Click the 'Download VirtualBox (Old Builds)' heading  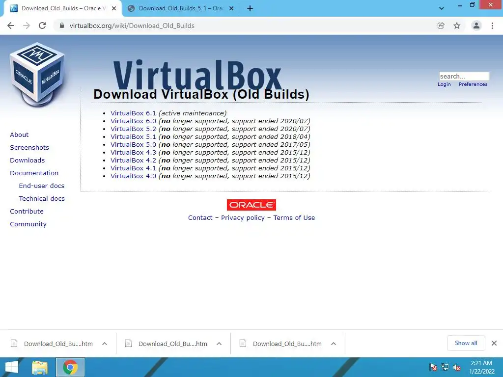point(201,94)
